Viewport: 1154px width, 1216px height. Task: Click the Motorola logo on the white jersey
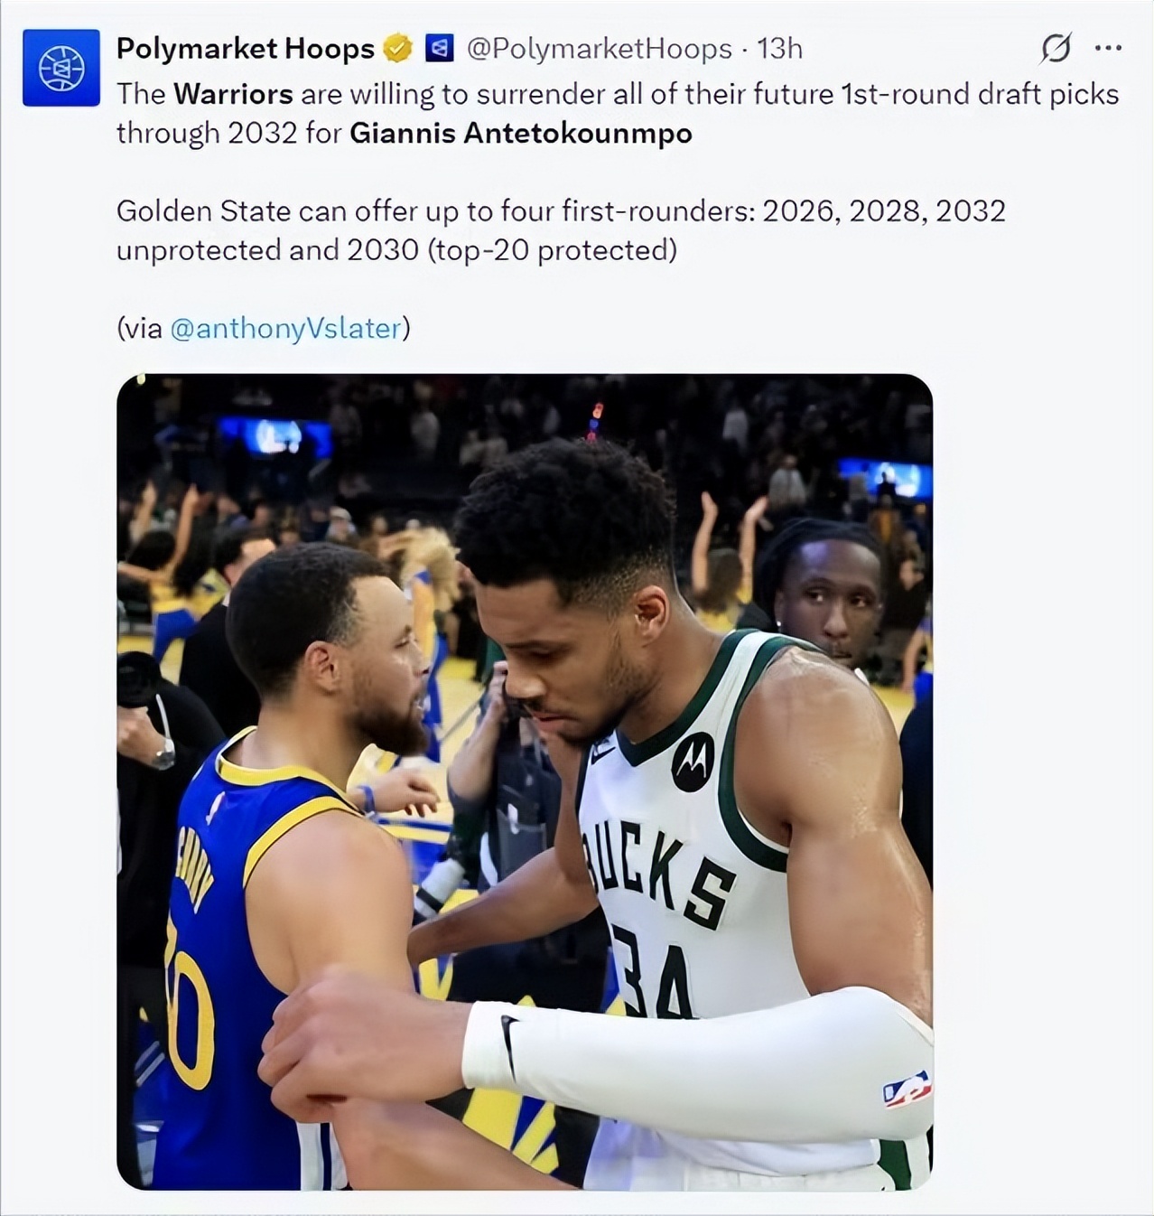(x=693, y=762)
